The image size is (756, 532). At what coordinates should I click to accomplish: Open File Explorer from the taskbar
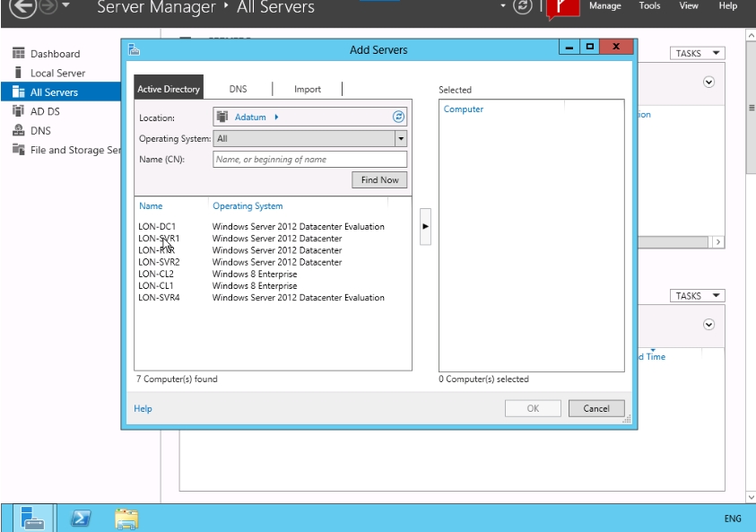click(126, 519)
